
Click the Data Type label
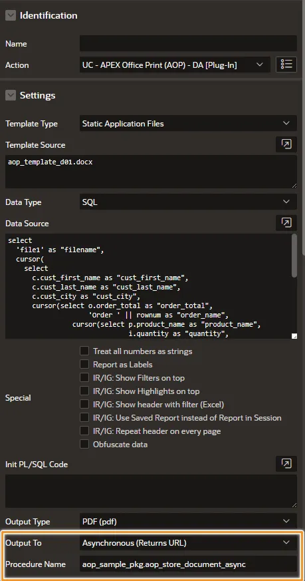[23, 202]
